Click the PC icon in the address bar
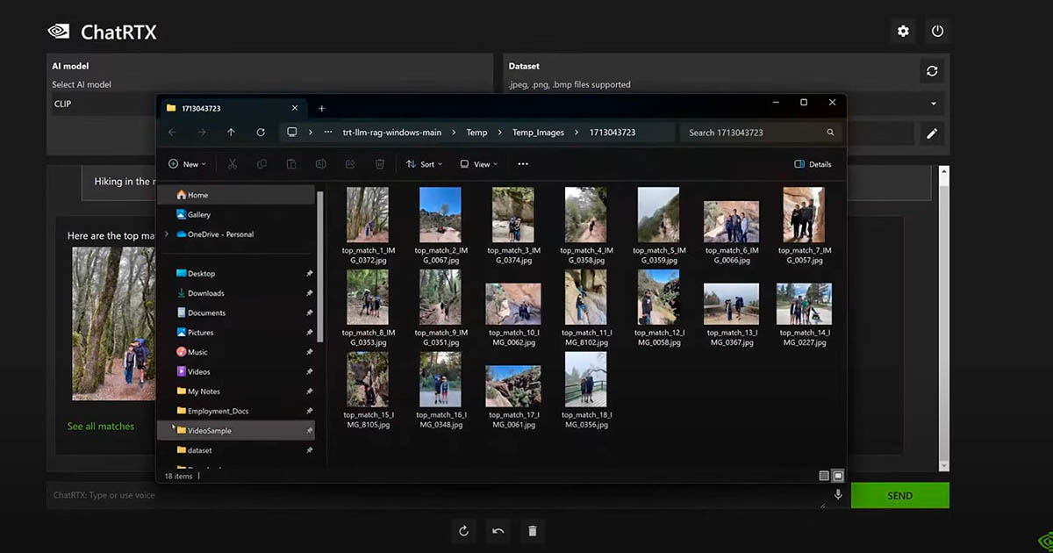 (291, 133)
